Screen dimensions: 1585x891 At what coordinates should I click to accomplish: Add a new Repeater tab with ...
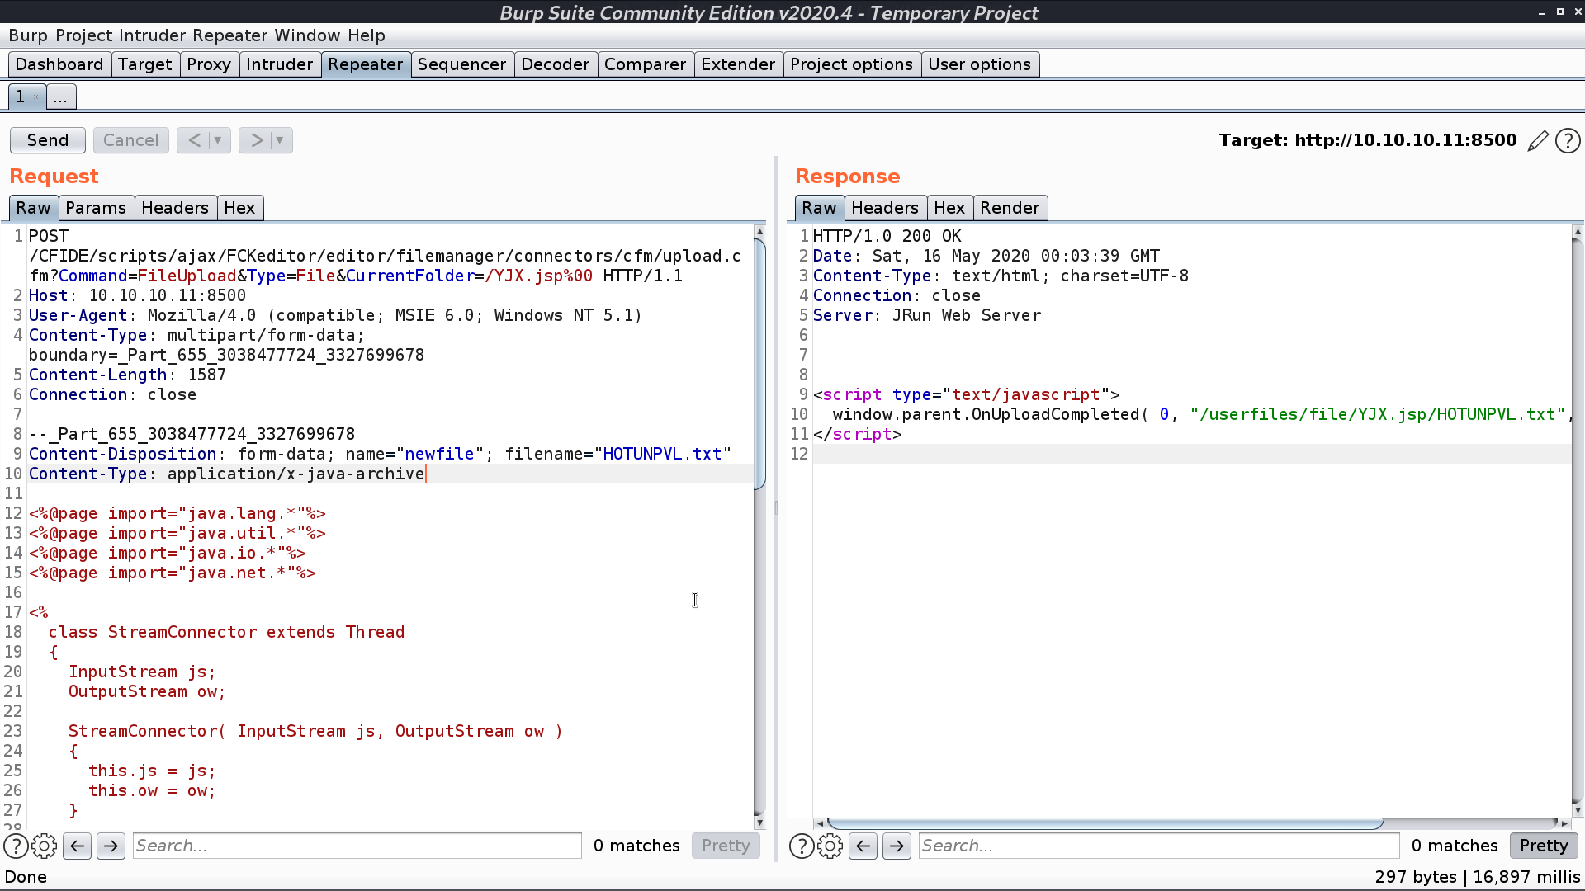(60, 97)
